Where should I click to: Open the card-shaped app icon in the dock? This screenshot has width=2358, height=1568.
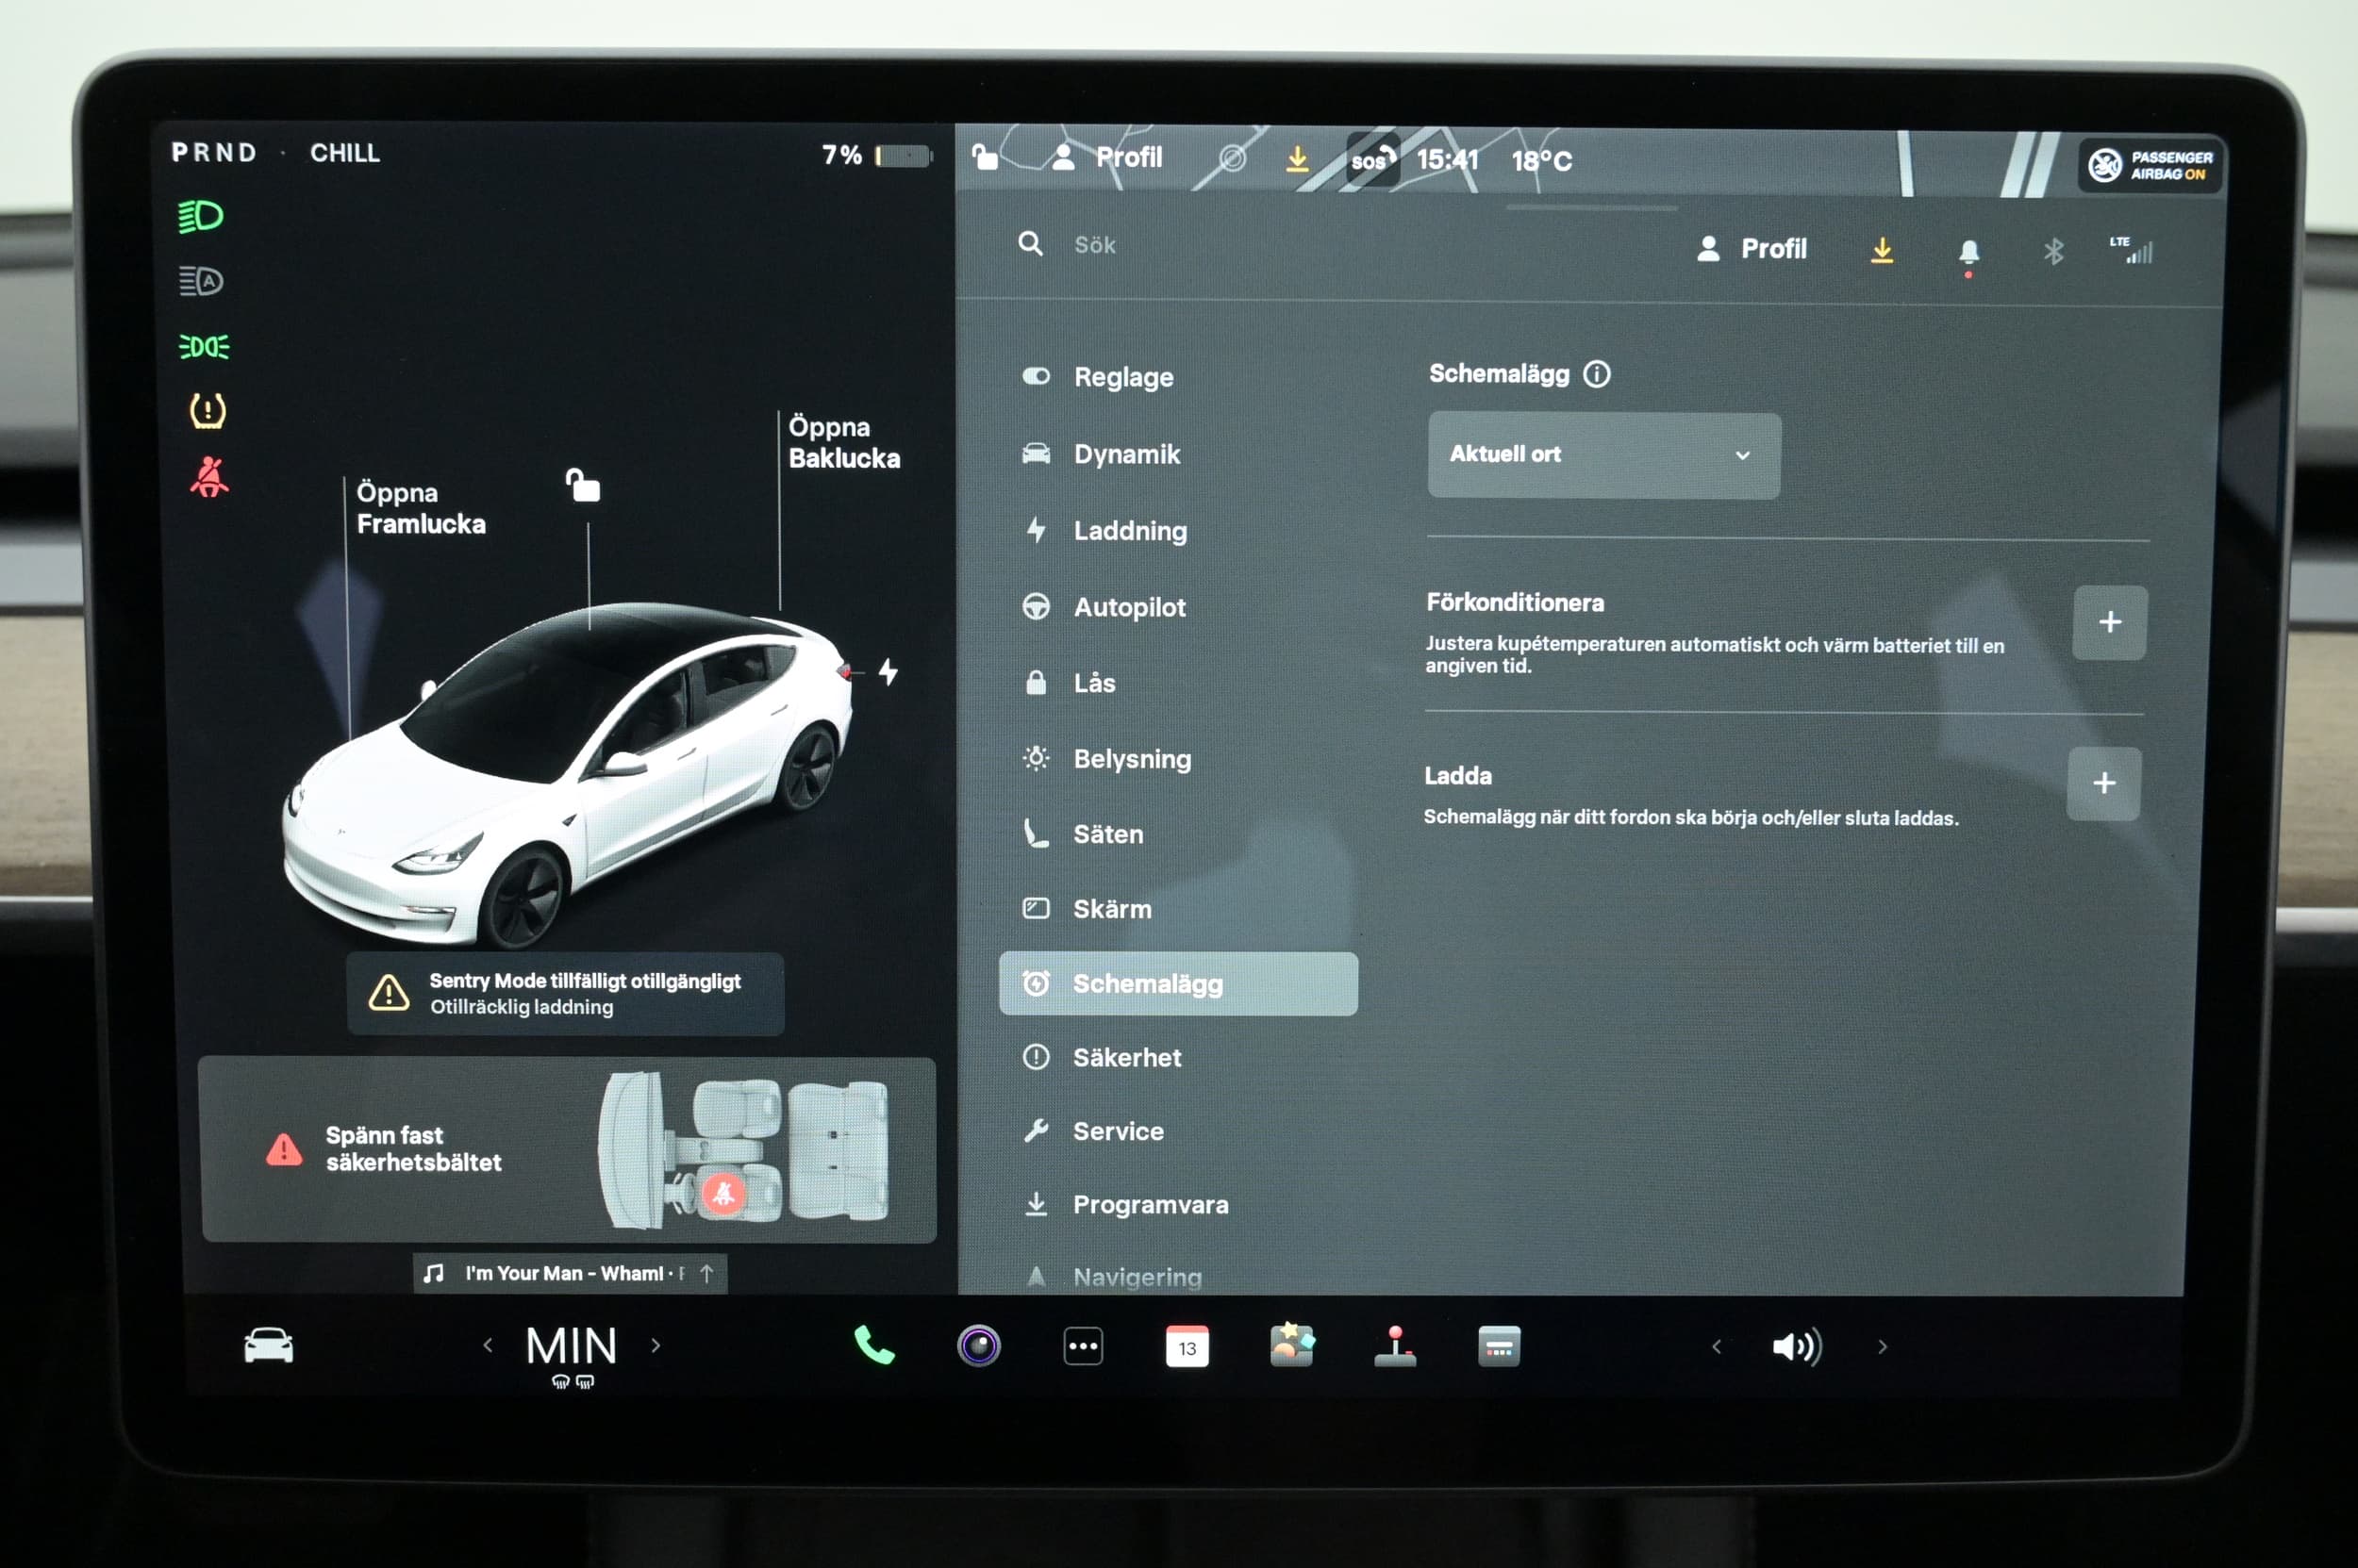point(1499,1346)
